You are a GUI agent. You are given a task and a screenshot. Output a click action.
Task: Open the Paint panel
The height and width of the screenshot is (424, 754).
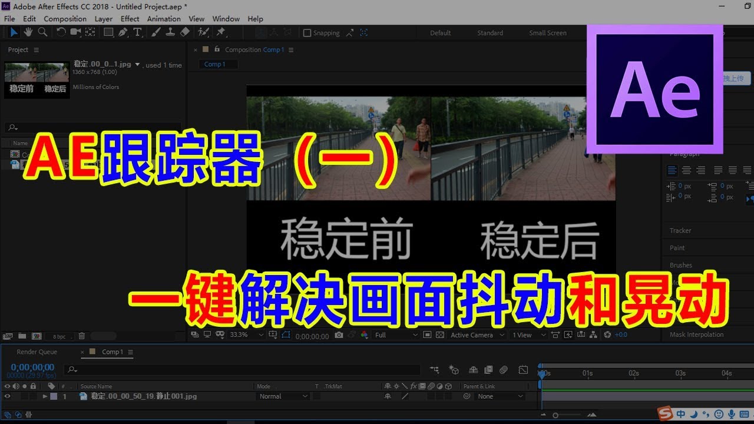point(677,248)
